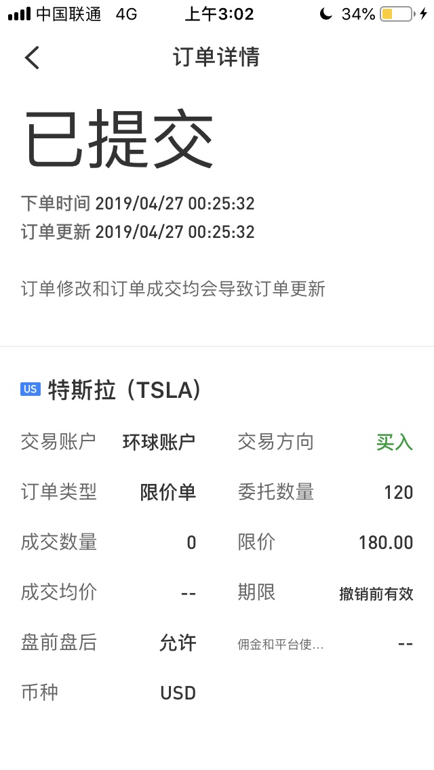Tap the limit price 180.00

pos(386,543)
